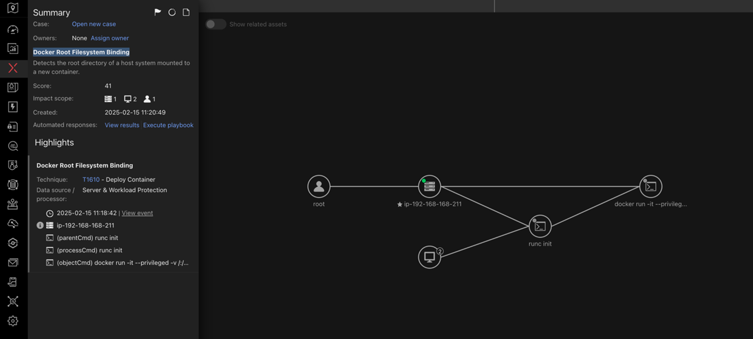Click the document note icon in the Summary header

(186, 12)
